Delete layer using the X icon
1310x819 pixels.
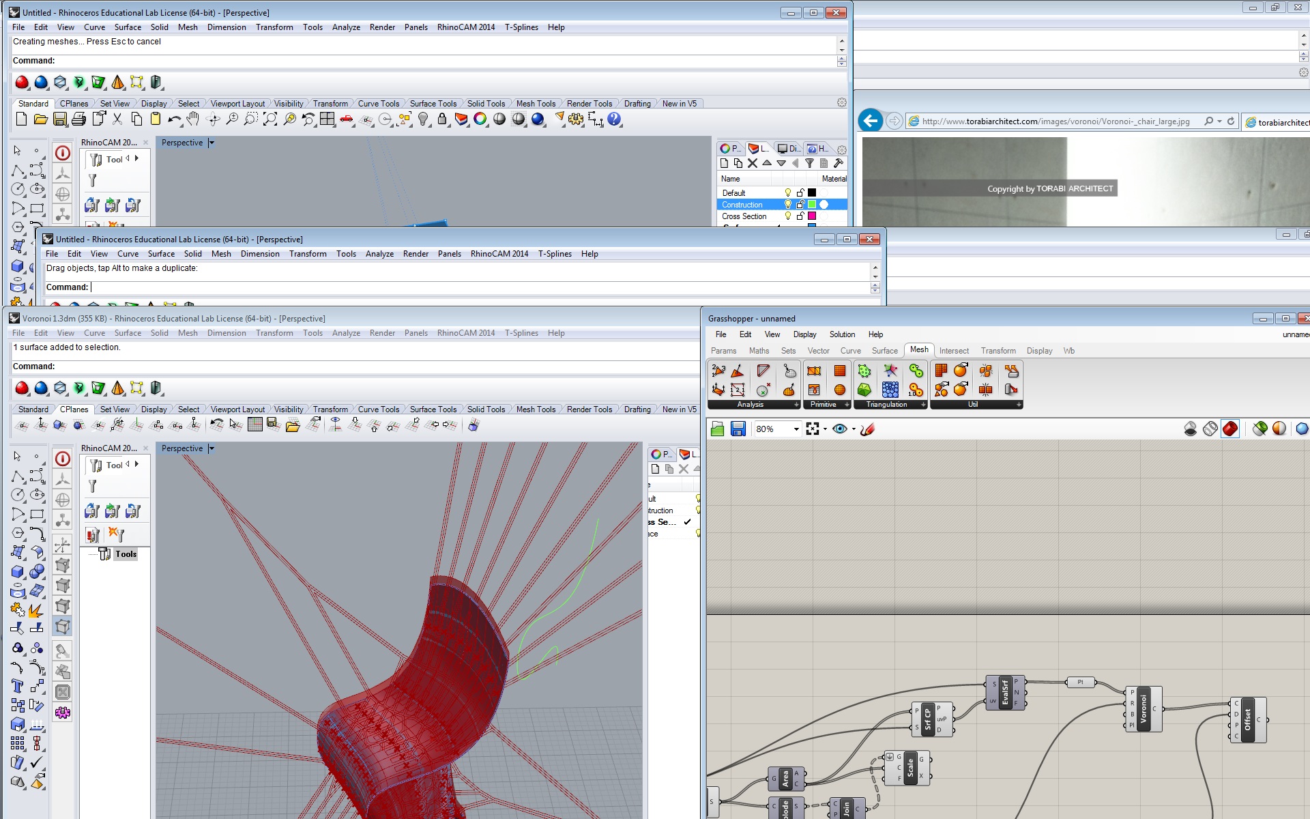(x=753, y=163)
